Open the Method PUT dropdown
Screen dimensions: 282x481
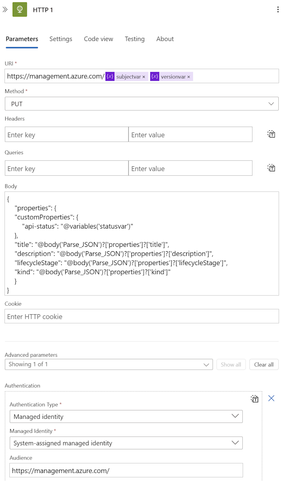coord(142,104)
